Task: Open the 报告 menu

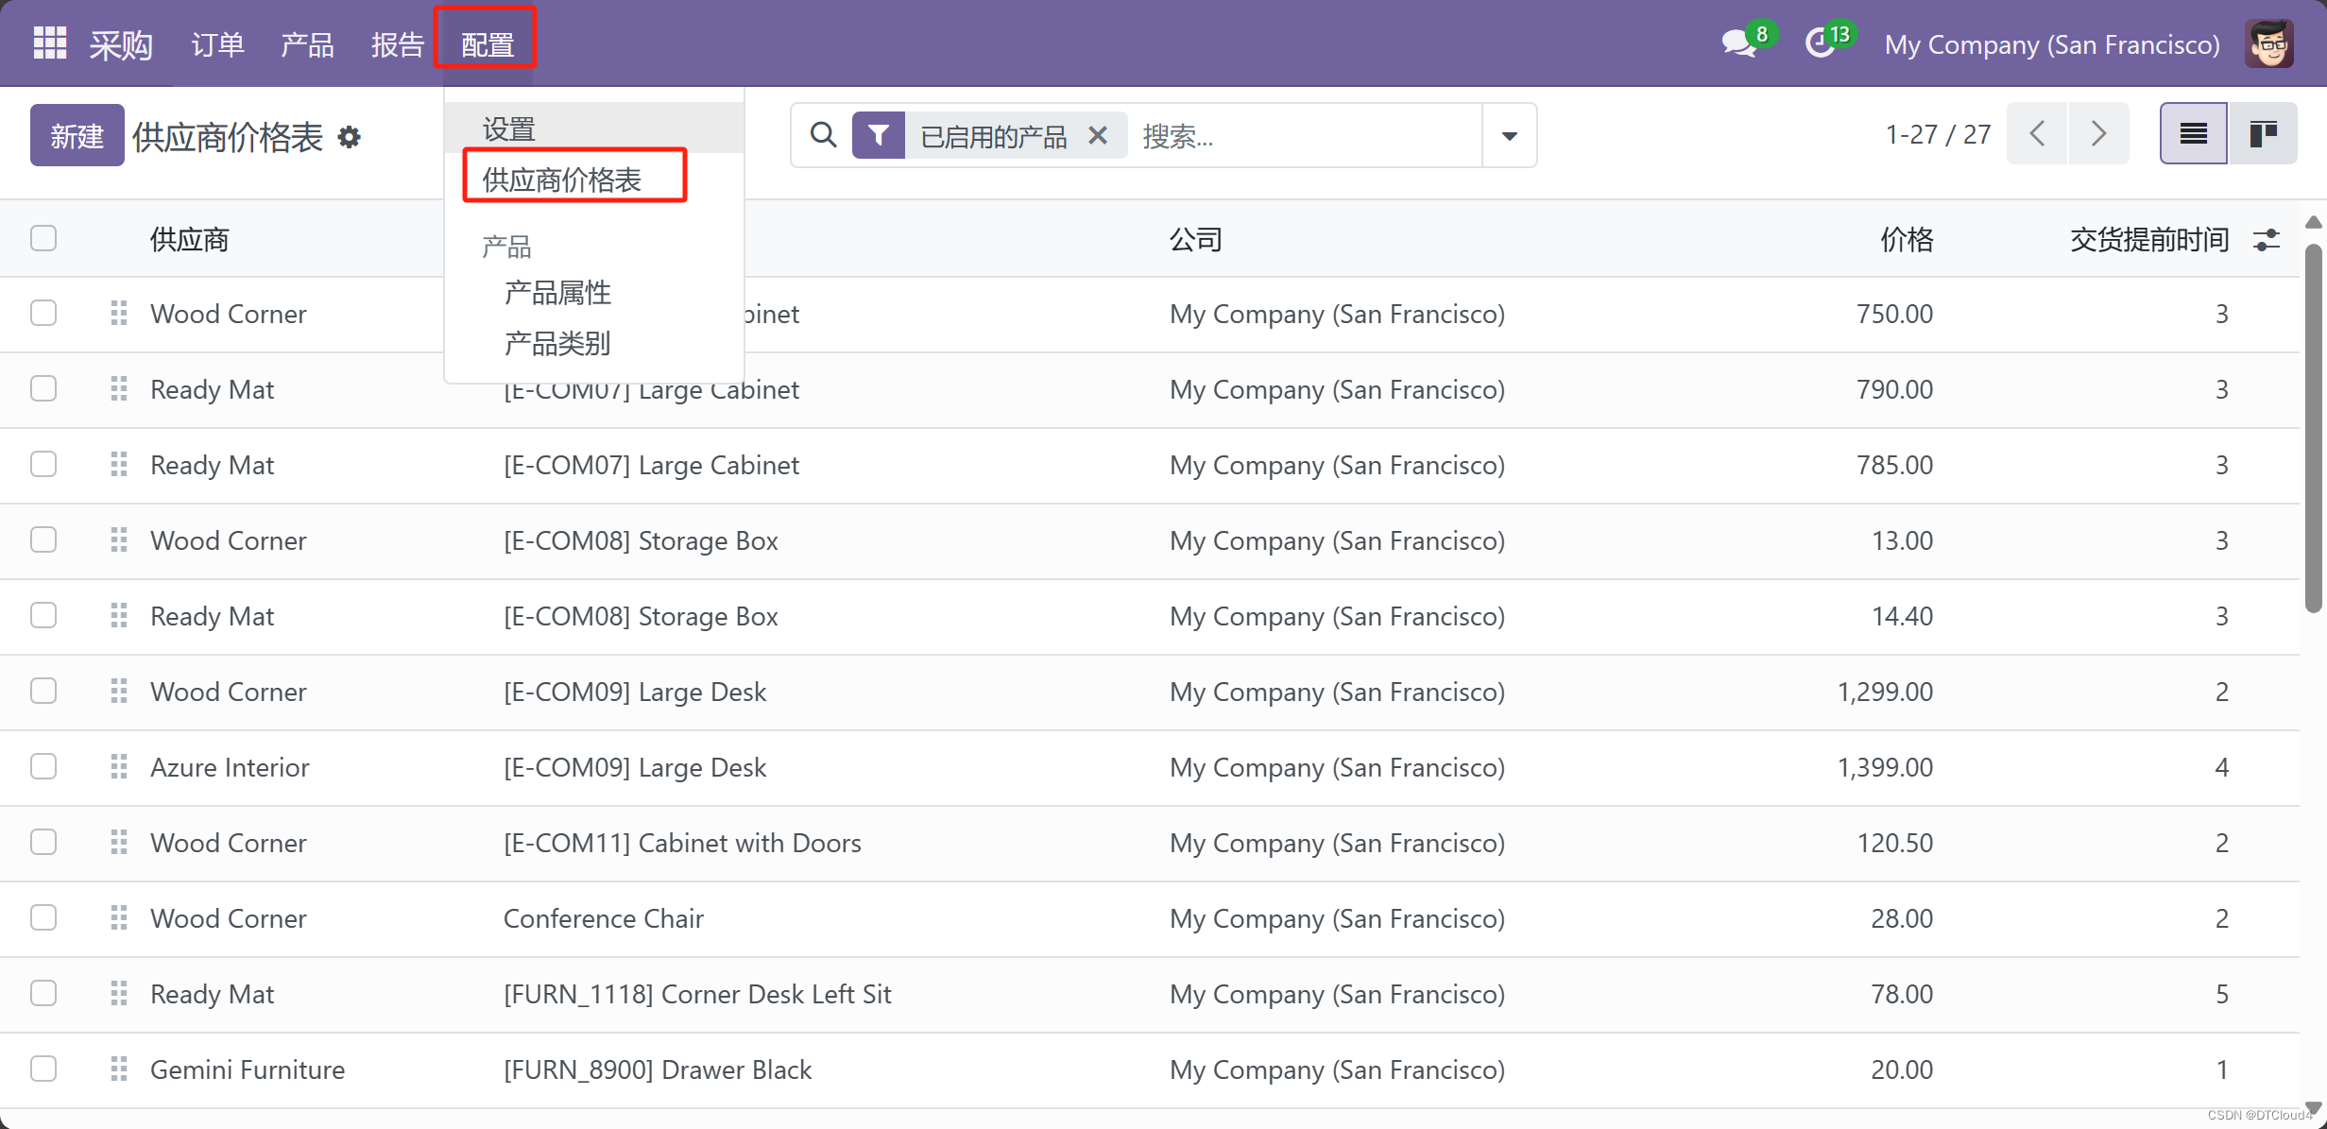Action: pos(397,44)
